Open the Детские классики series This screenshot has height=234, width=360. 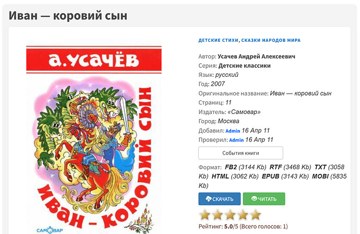point(245,66)
